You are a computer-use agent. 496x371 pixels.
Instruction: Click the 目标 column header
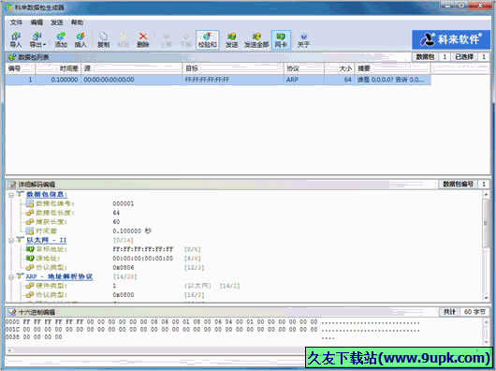coord(233,68)
